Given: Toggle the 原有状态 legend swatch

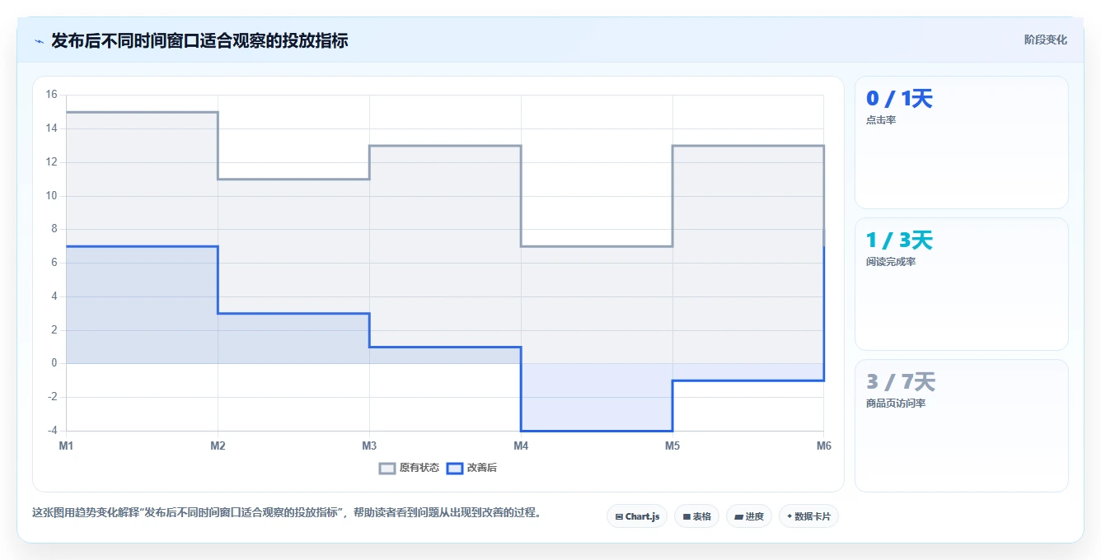Looking at the screenshot, I should (387, 468).
